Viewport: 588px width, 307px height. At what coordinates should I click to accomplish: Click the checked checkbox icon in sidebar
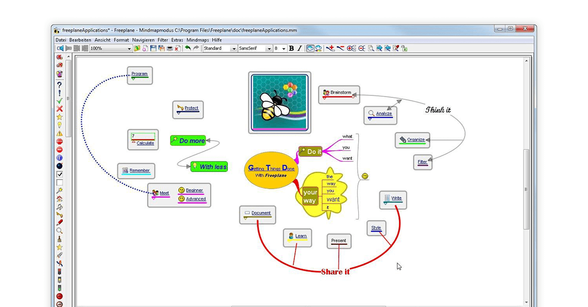[59, 174]
